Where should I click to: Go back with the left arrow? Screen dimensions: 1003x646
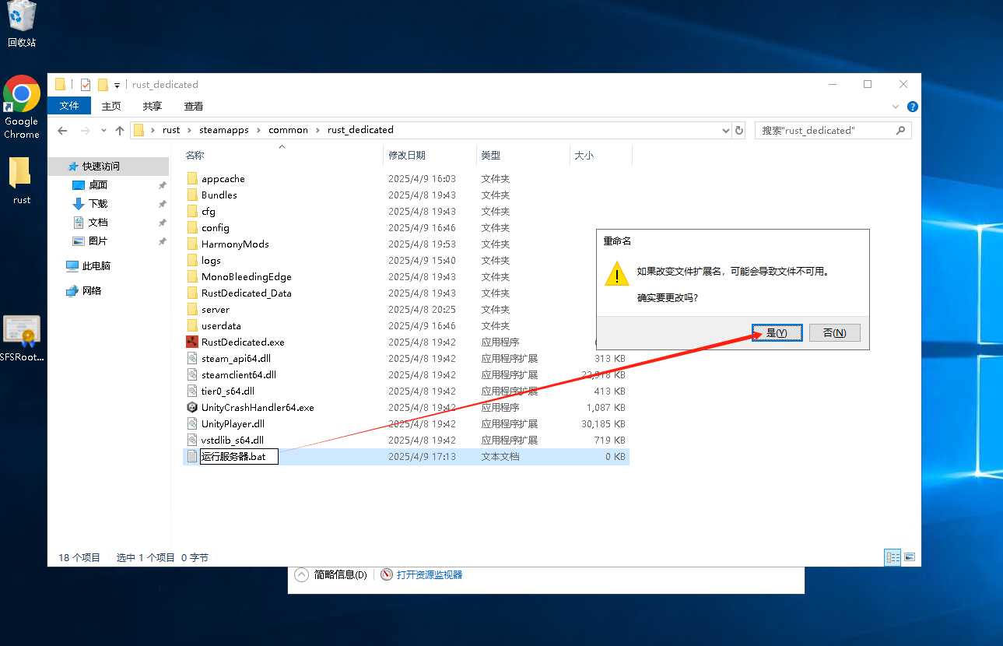62,131
